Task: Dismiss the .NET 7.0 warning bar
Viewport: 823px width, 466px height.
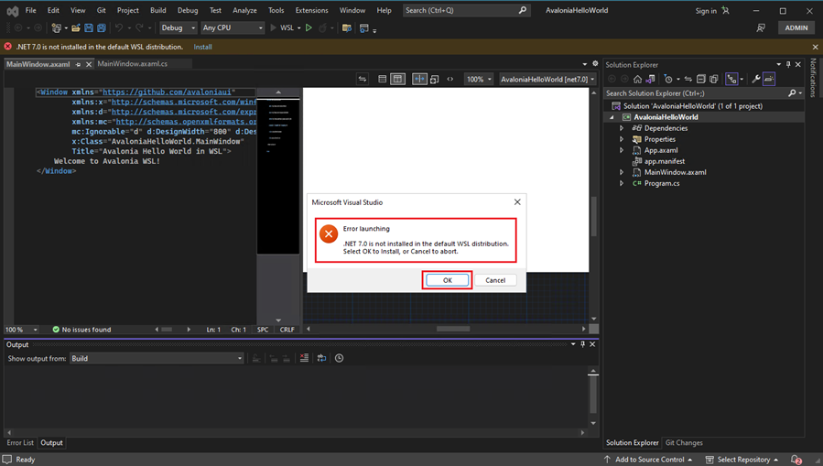Action: point(815,47)
